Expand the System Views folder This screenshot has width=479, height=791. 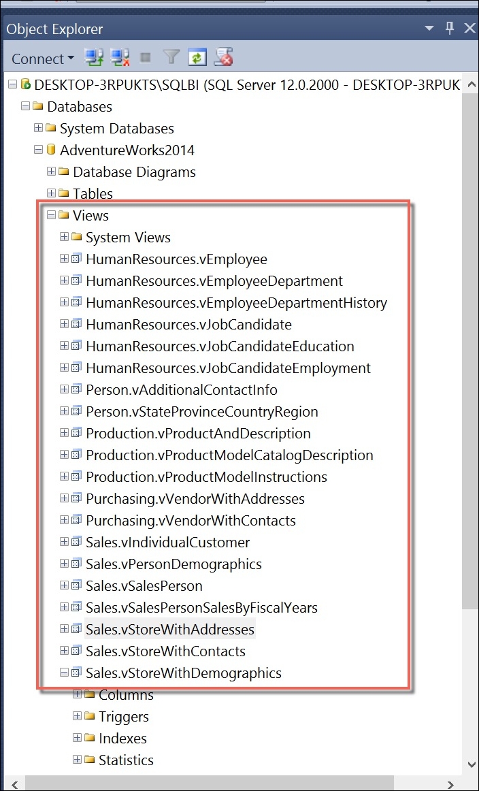tap(64, 237)
